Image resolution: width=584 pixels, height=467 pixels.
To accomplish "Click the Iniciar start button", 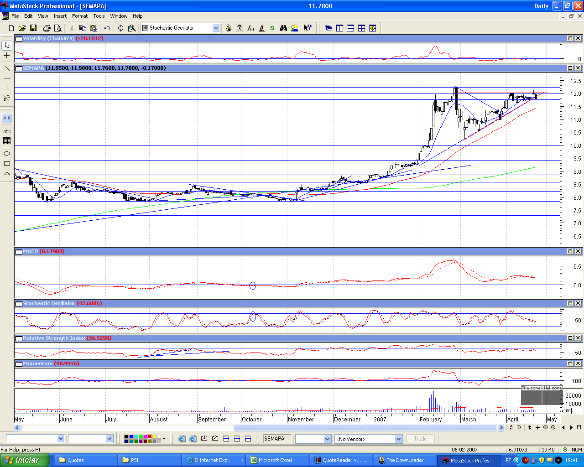I will point(25,460).
